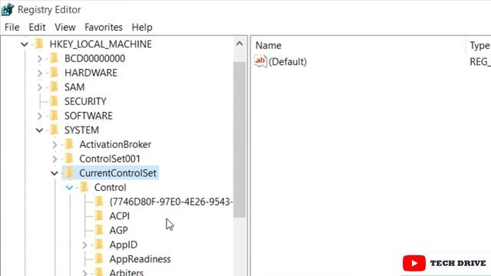Expand the HARDWARE key
491x276 pixels.
39,73
